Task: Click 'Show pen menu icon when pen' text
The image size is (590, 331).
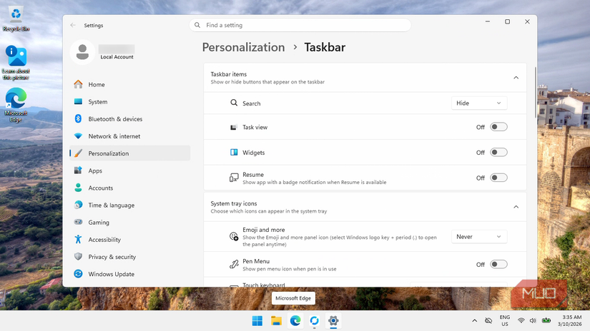Action: [290, 269]
